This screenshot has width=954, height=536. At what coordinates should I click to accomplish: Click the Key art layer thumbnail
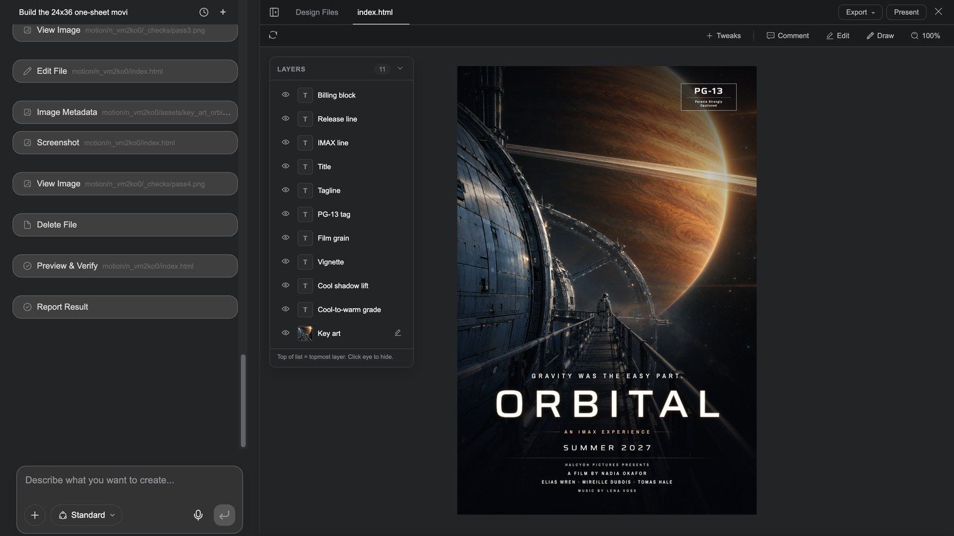[305, 334]
